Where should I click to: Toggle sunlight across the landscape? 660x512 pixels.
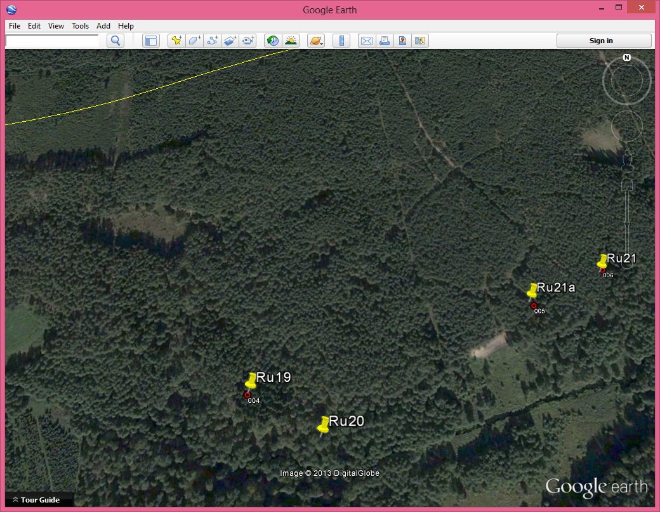[x=291, y=41]
